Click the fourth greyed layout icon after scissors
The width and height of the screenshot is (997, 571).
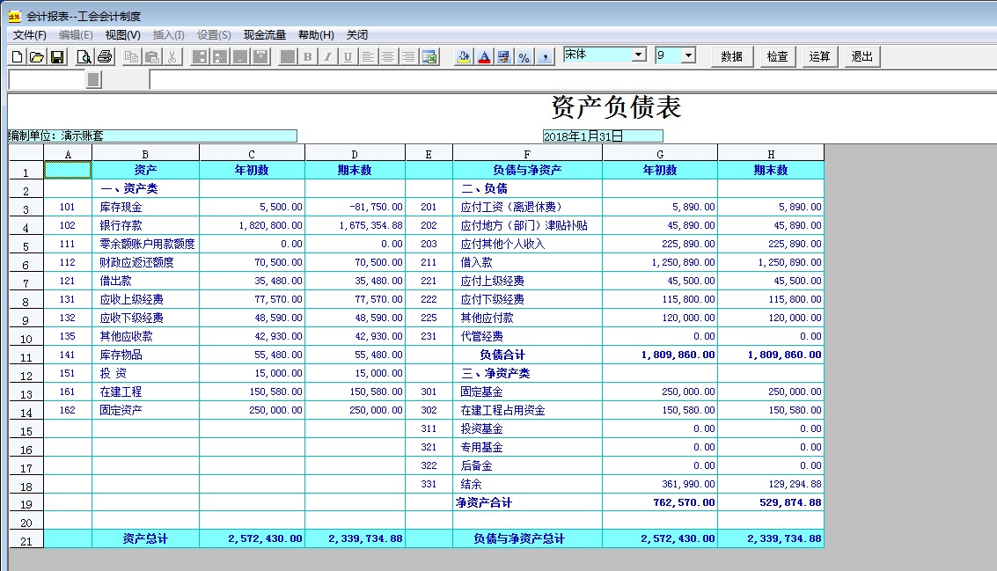[x=260, y=56]
